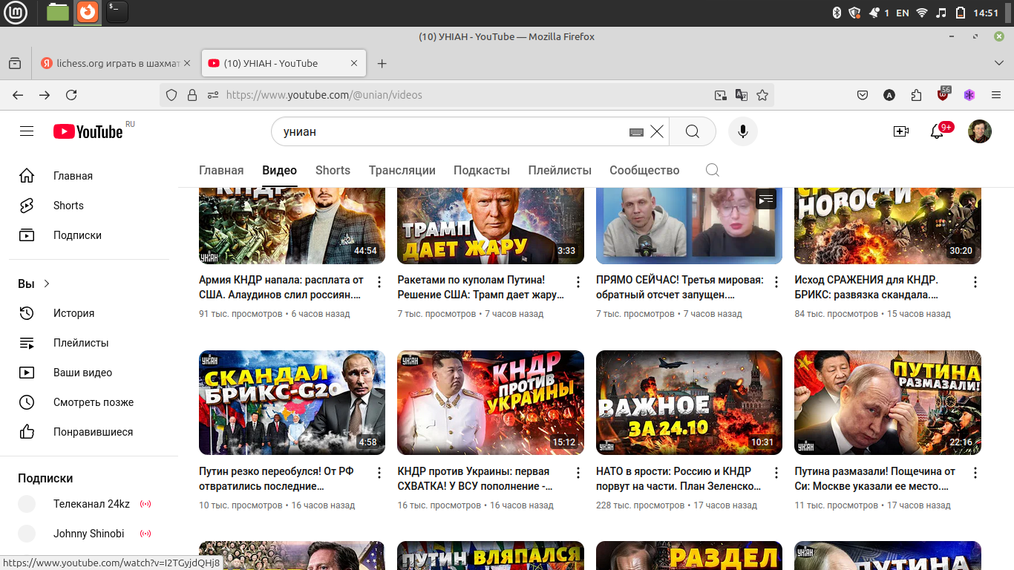The image size is (1014, 570).
Task: Click the magnifier search button
Action: pyautogui.click(x=693, y=131)
